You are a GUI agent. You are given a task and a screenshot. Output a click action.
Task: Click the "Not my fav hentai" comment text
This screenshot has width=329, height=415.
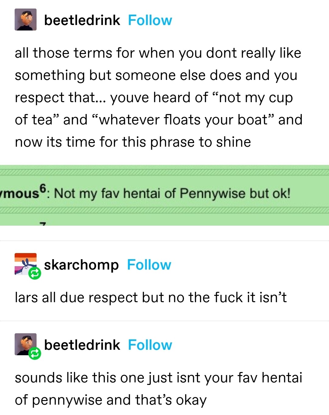172,193
